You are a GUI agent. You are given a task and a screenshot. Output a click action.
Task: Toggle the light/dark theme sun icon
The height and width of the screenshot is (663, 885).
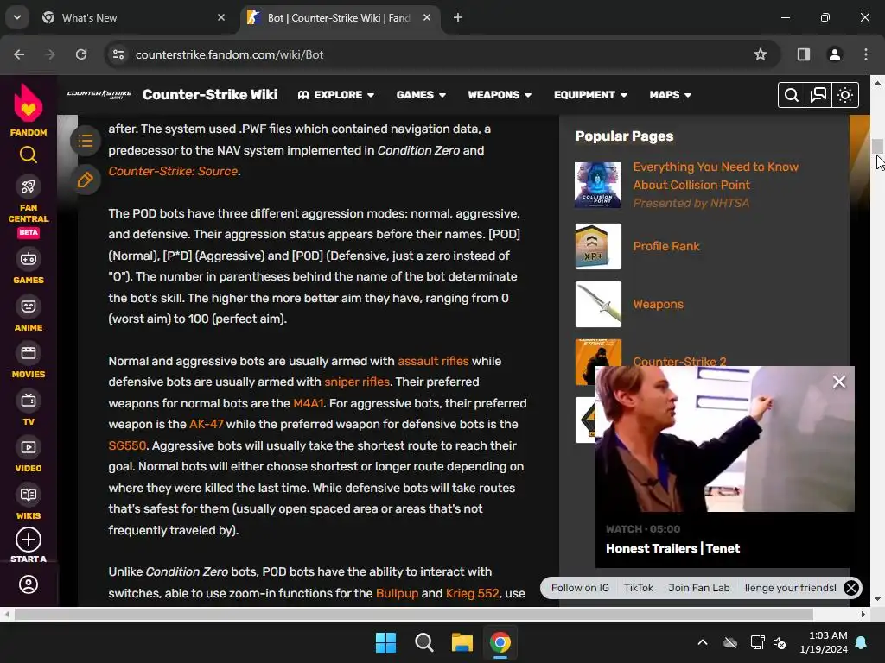tap(845, 95)
